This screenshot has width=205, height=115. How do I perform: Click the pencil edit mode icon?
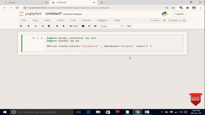[164, 20]
